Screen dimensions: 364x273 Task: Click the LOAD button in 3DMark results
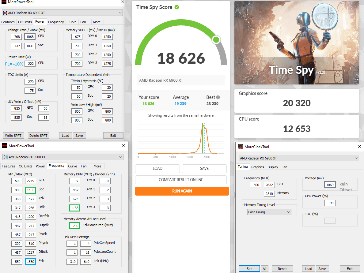pos(157,169)
